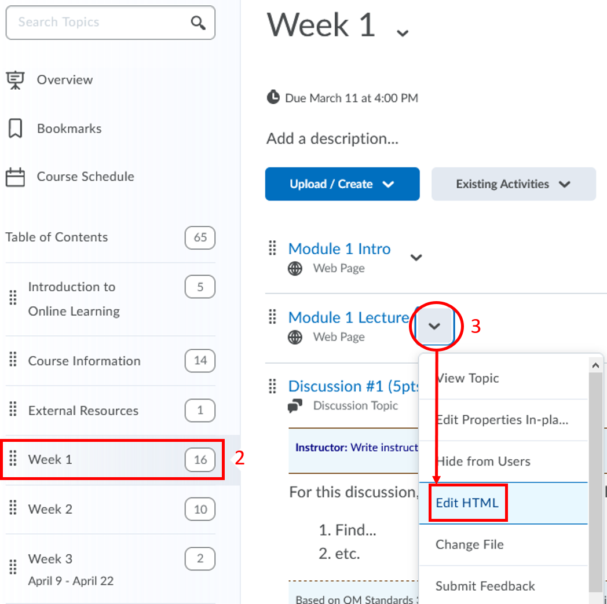Screen dimensions: 607x604
Task: Select Change File in the menu
Action: point(469,544)
